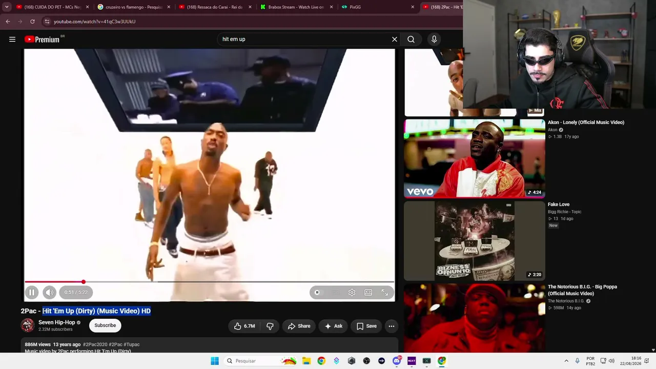The width and height of the screenshot is (656, 369).
Task: Open player settings gear
Action: click(x=352, y=292)
